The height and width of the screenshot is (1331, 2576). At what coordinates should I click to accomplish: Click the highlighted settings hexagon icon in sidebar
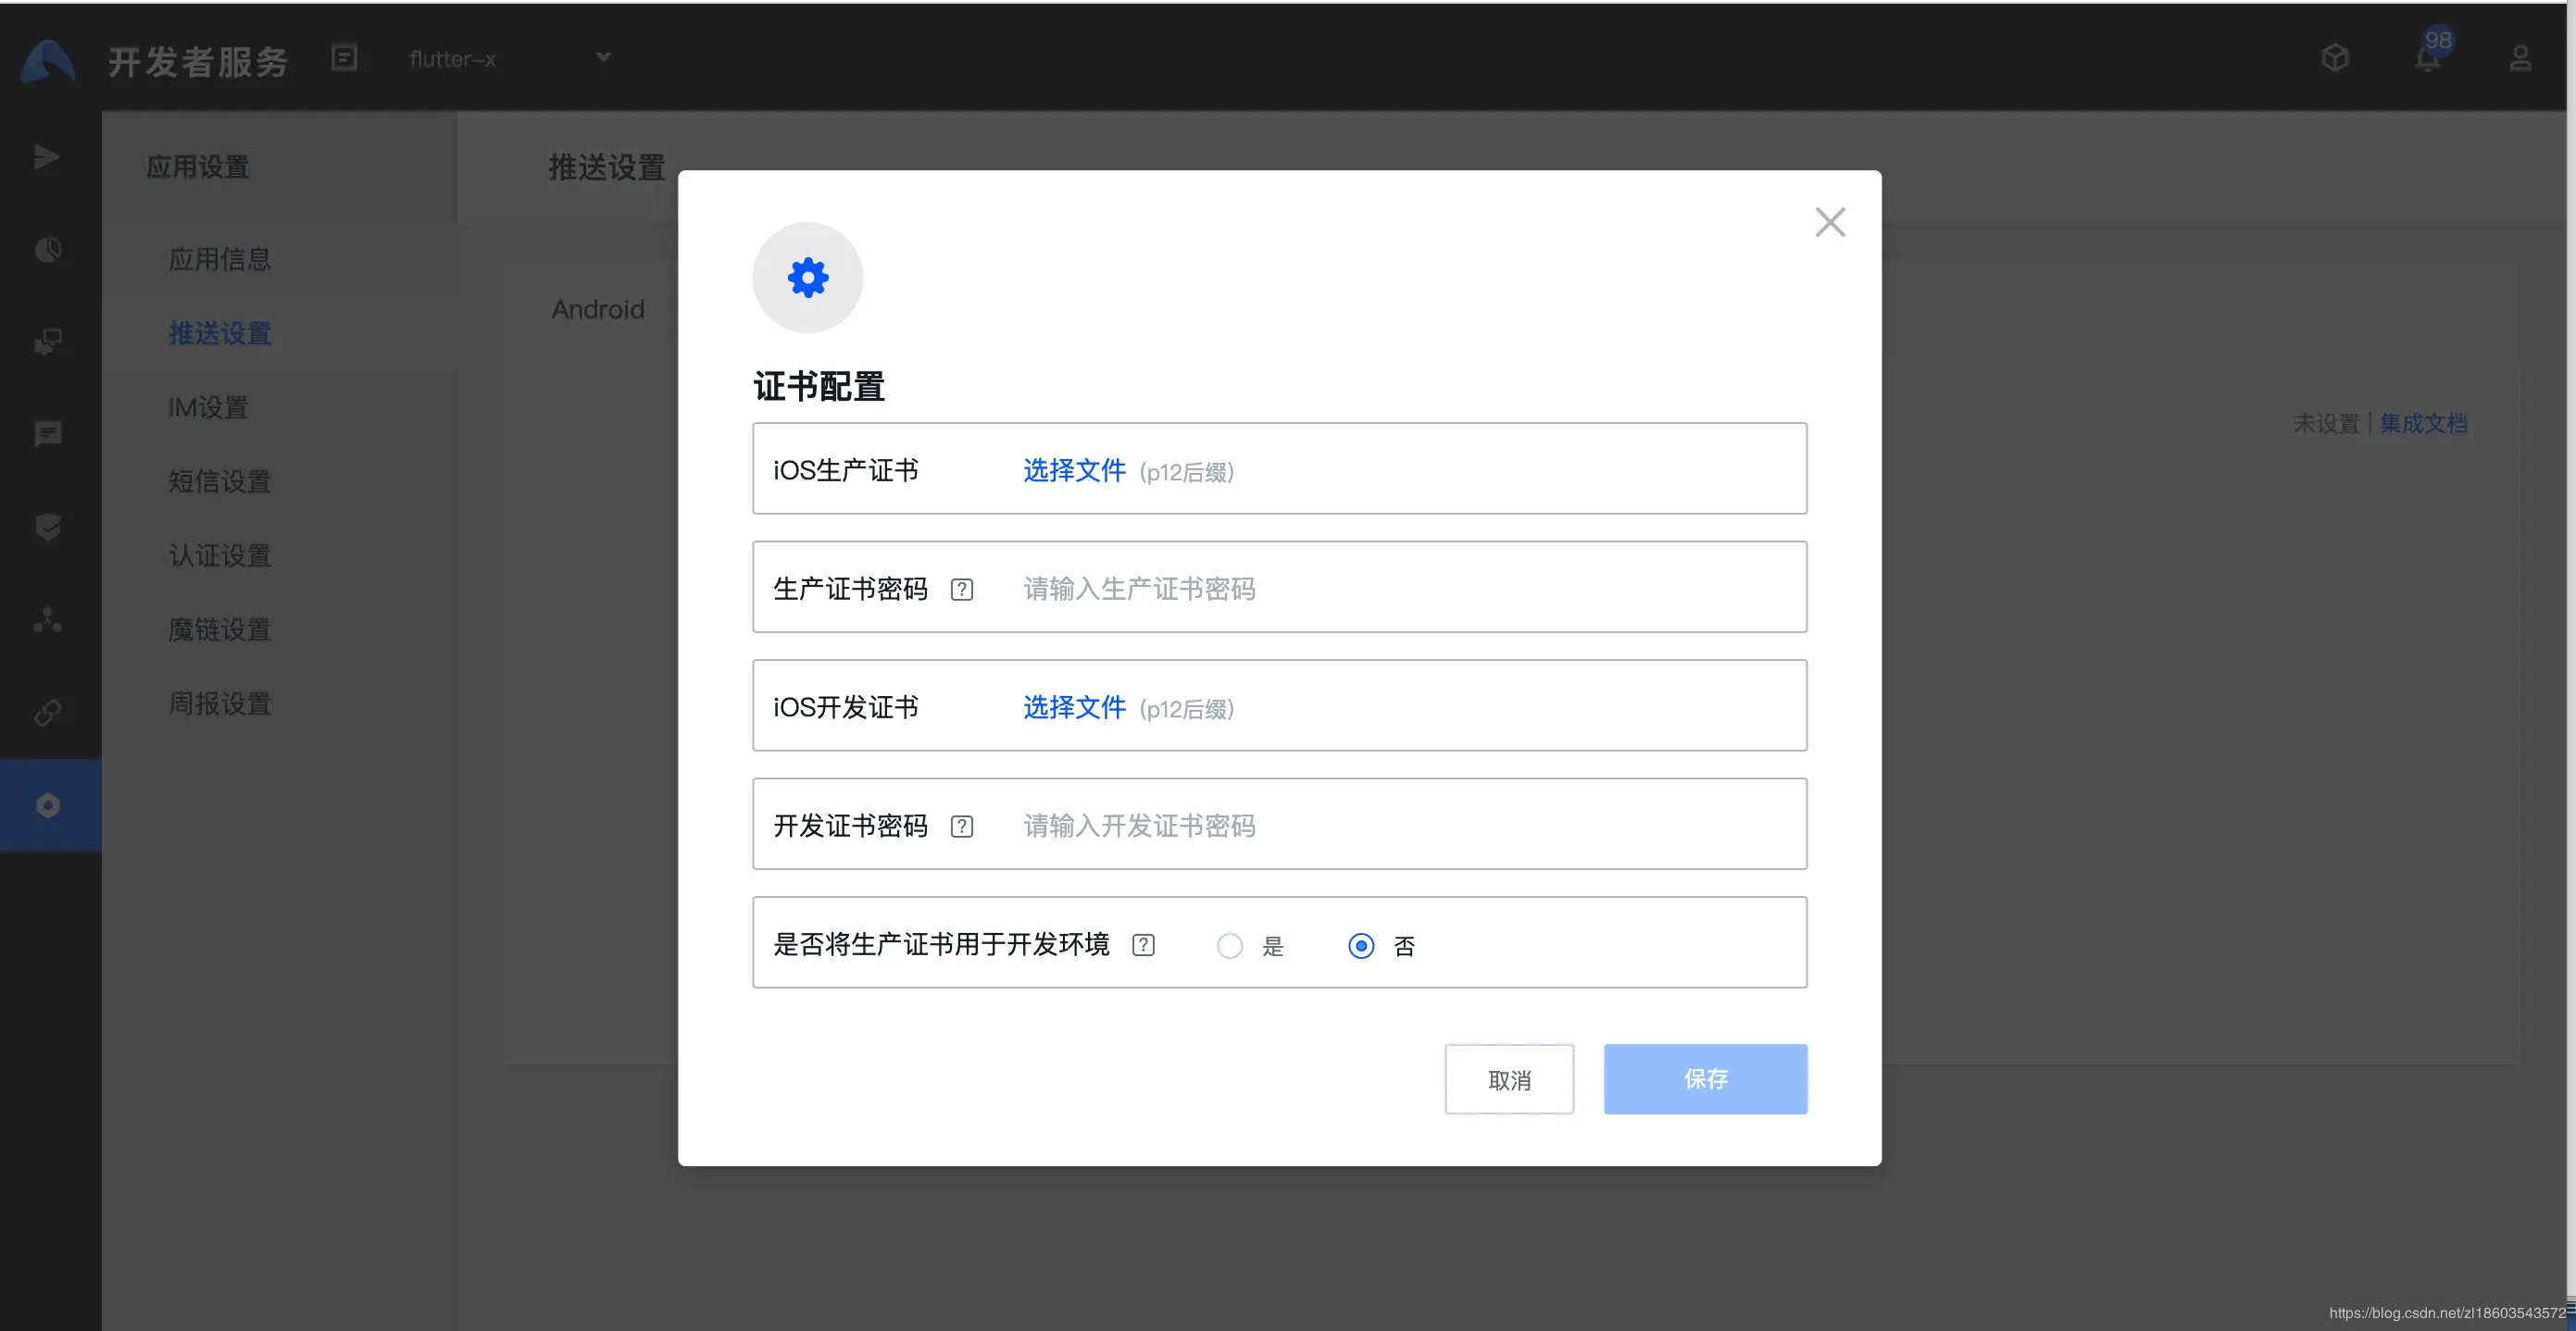click(47, 805)
